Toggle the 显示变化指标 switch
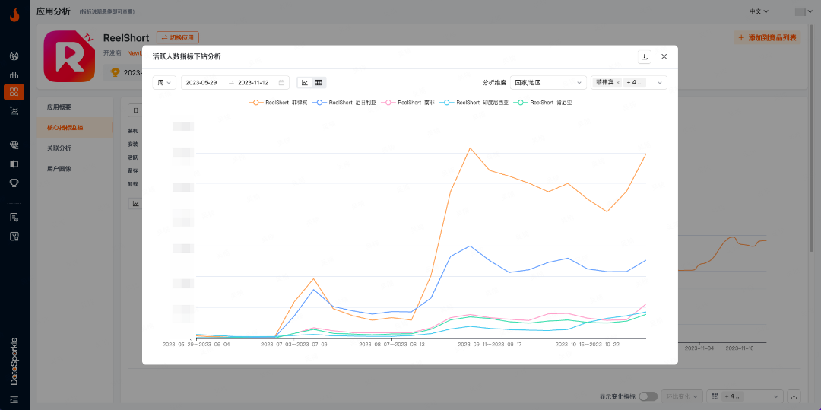 pos(648,396)
